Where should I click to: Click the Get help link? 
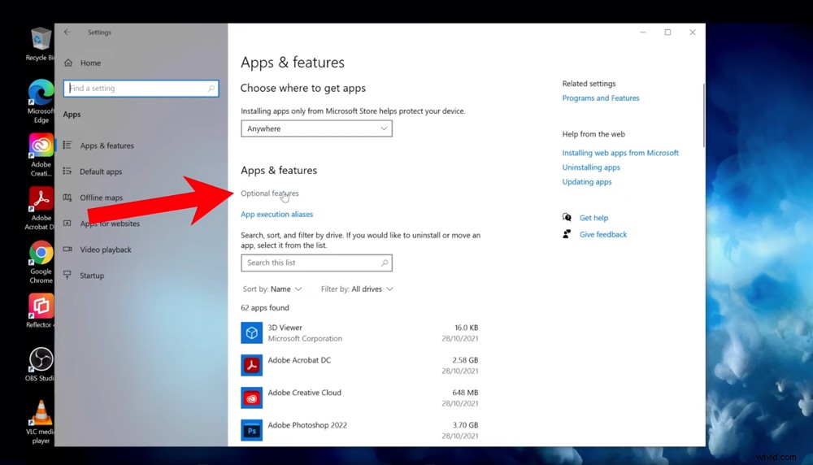coord(593,218)
